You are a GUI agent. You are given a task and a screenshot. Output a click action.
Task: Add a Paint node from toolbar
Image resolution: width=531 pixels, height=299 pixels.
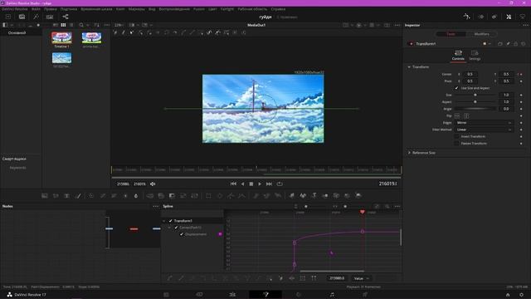[78, 196]
